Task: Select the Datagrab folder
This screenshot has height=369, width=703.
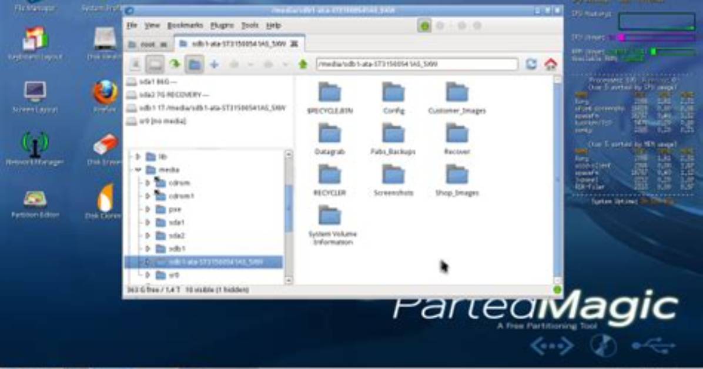Action: pos(330,139)
